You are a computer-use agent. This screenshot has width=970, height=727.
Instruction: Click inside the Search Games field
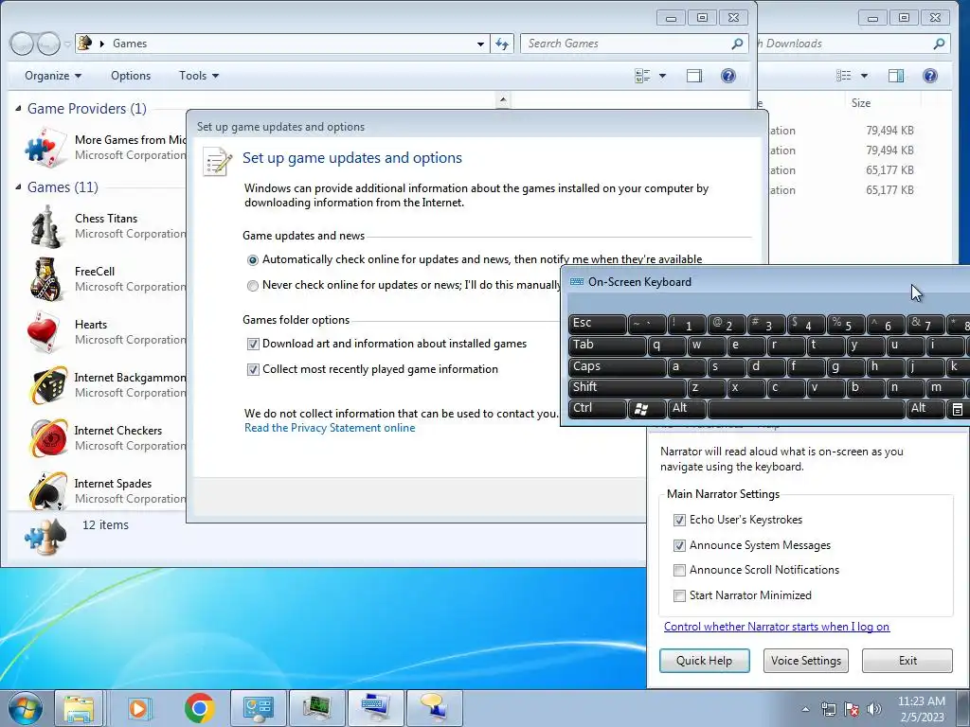625,44
